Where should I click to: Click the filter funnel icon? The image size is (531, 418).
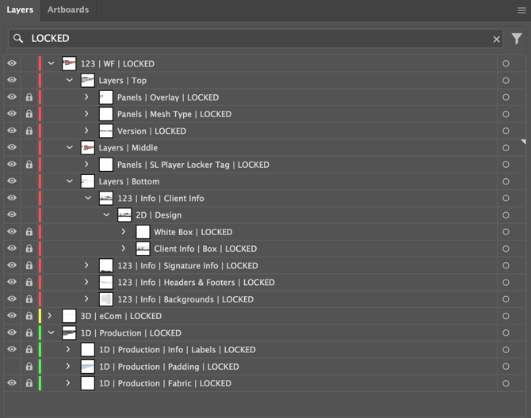coord(517,38)
